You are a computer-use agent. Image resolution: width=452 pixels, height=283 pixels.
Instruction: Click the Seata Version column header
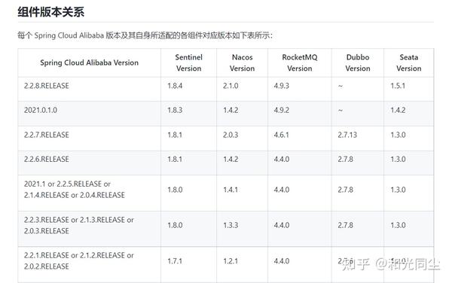pos(409,62)
